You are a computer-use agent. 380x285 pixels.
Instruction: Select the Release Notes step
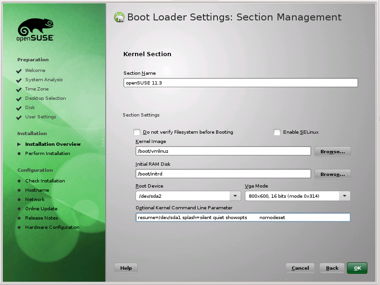tap(41, 218)
